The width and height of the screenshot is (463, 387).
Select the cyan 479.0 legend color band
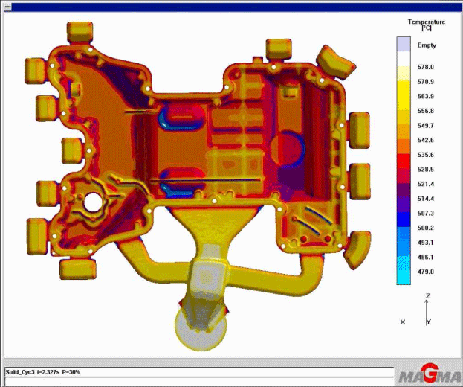tap(404, 272)
